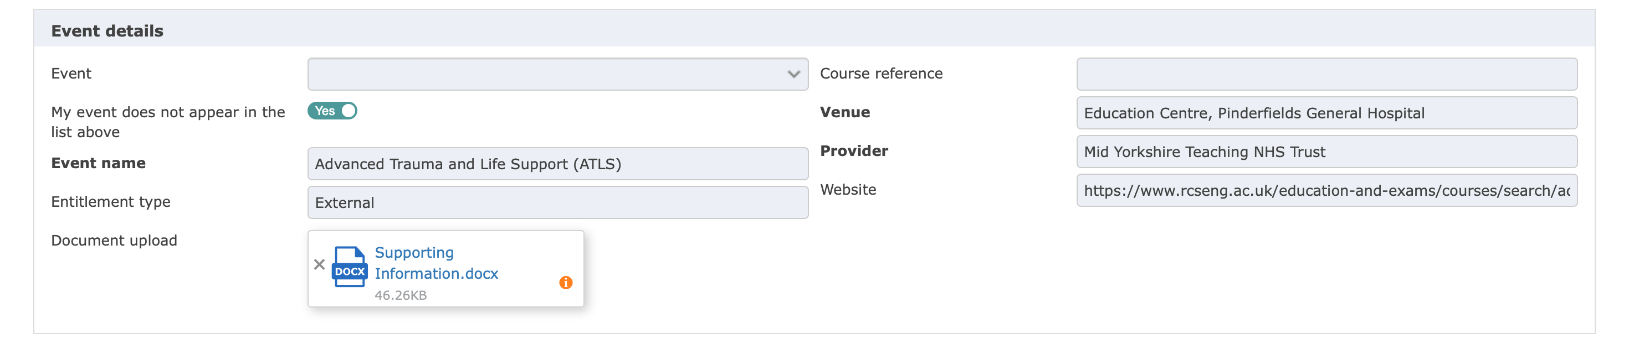The height and width of the screenshot is (344, 1629).
Task: Toggle the 'My event does not appear' switch
Action: pos(332,111)
